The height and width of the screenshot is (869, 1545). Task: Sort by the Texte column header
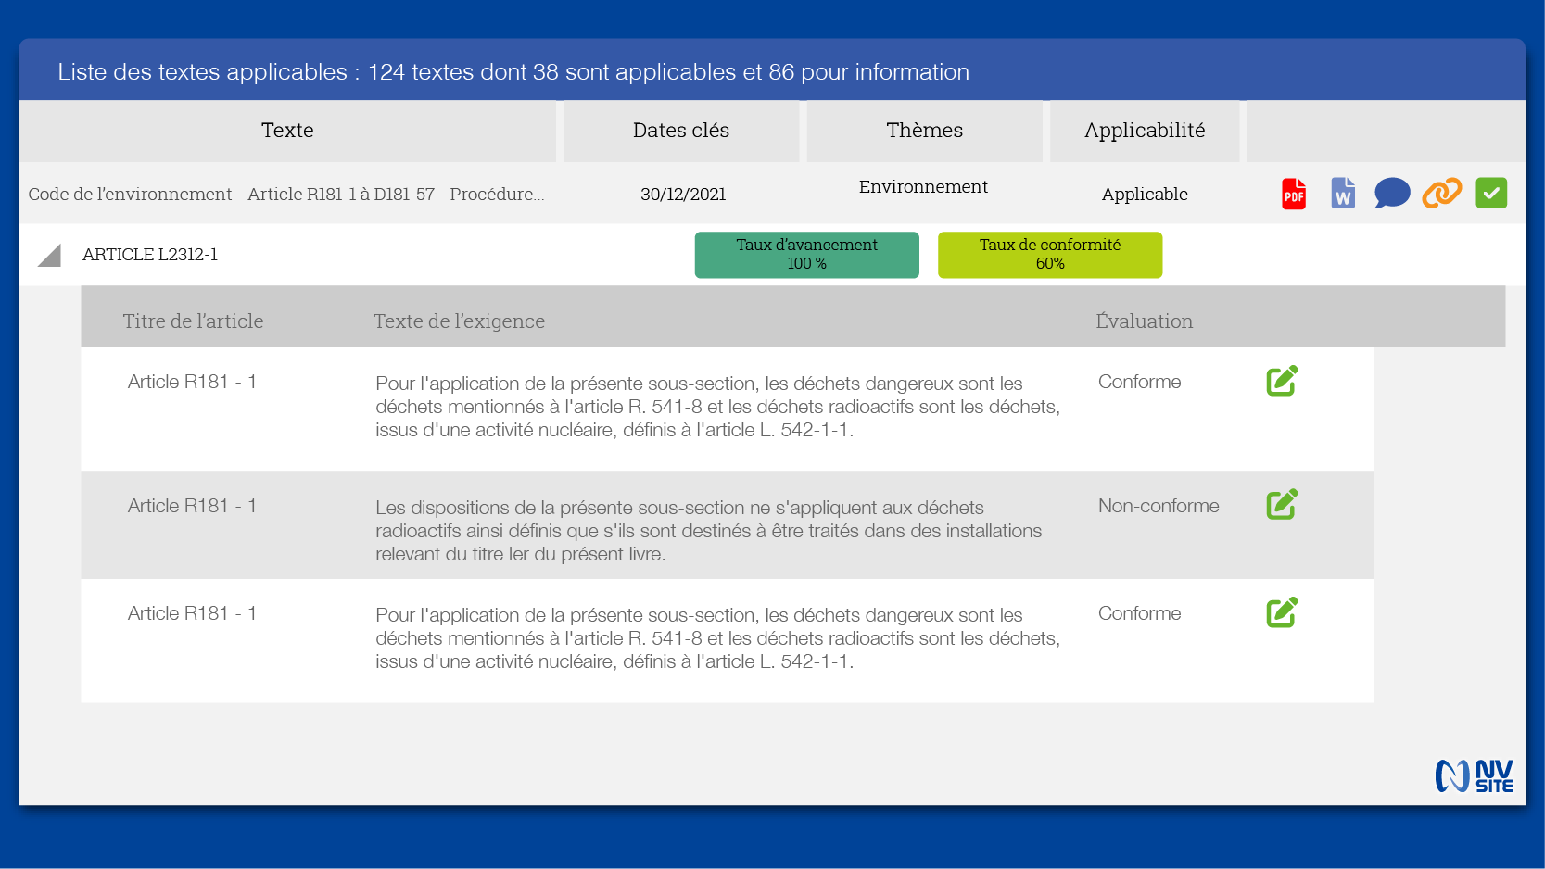(287, 131)
